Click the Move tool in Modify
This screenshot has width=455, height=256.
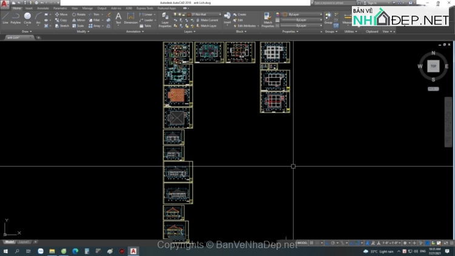(61, 14)
